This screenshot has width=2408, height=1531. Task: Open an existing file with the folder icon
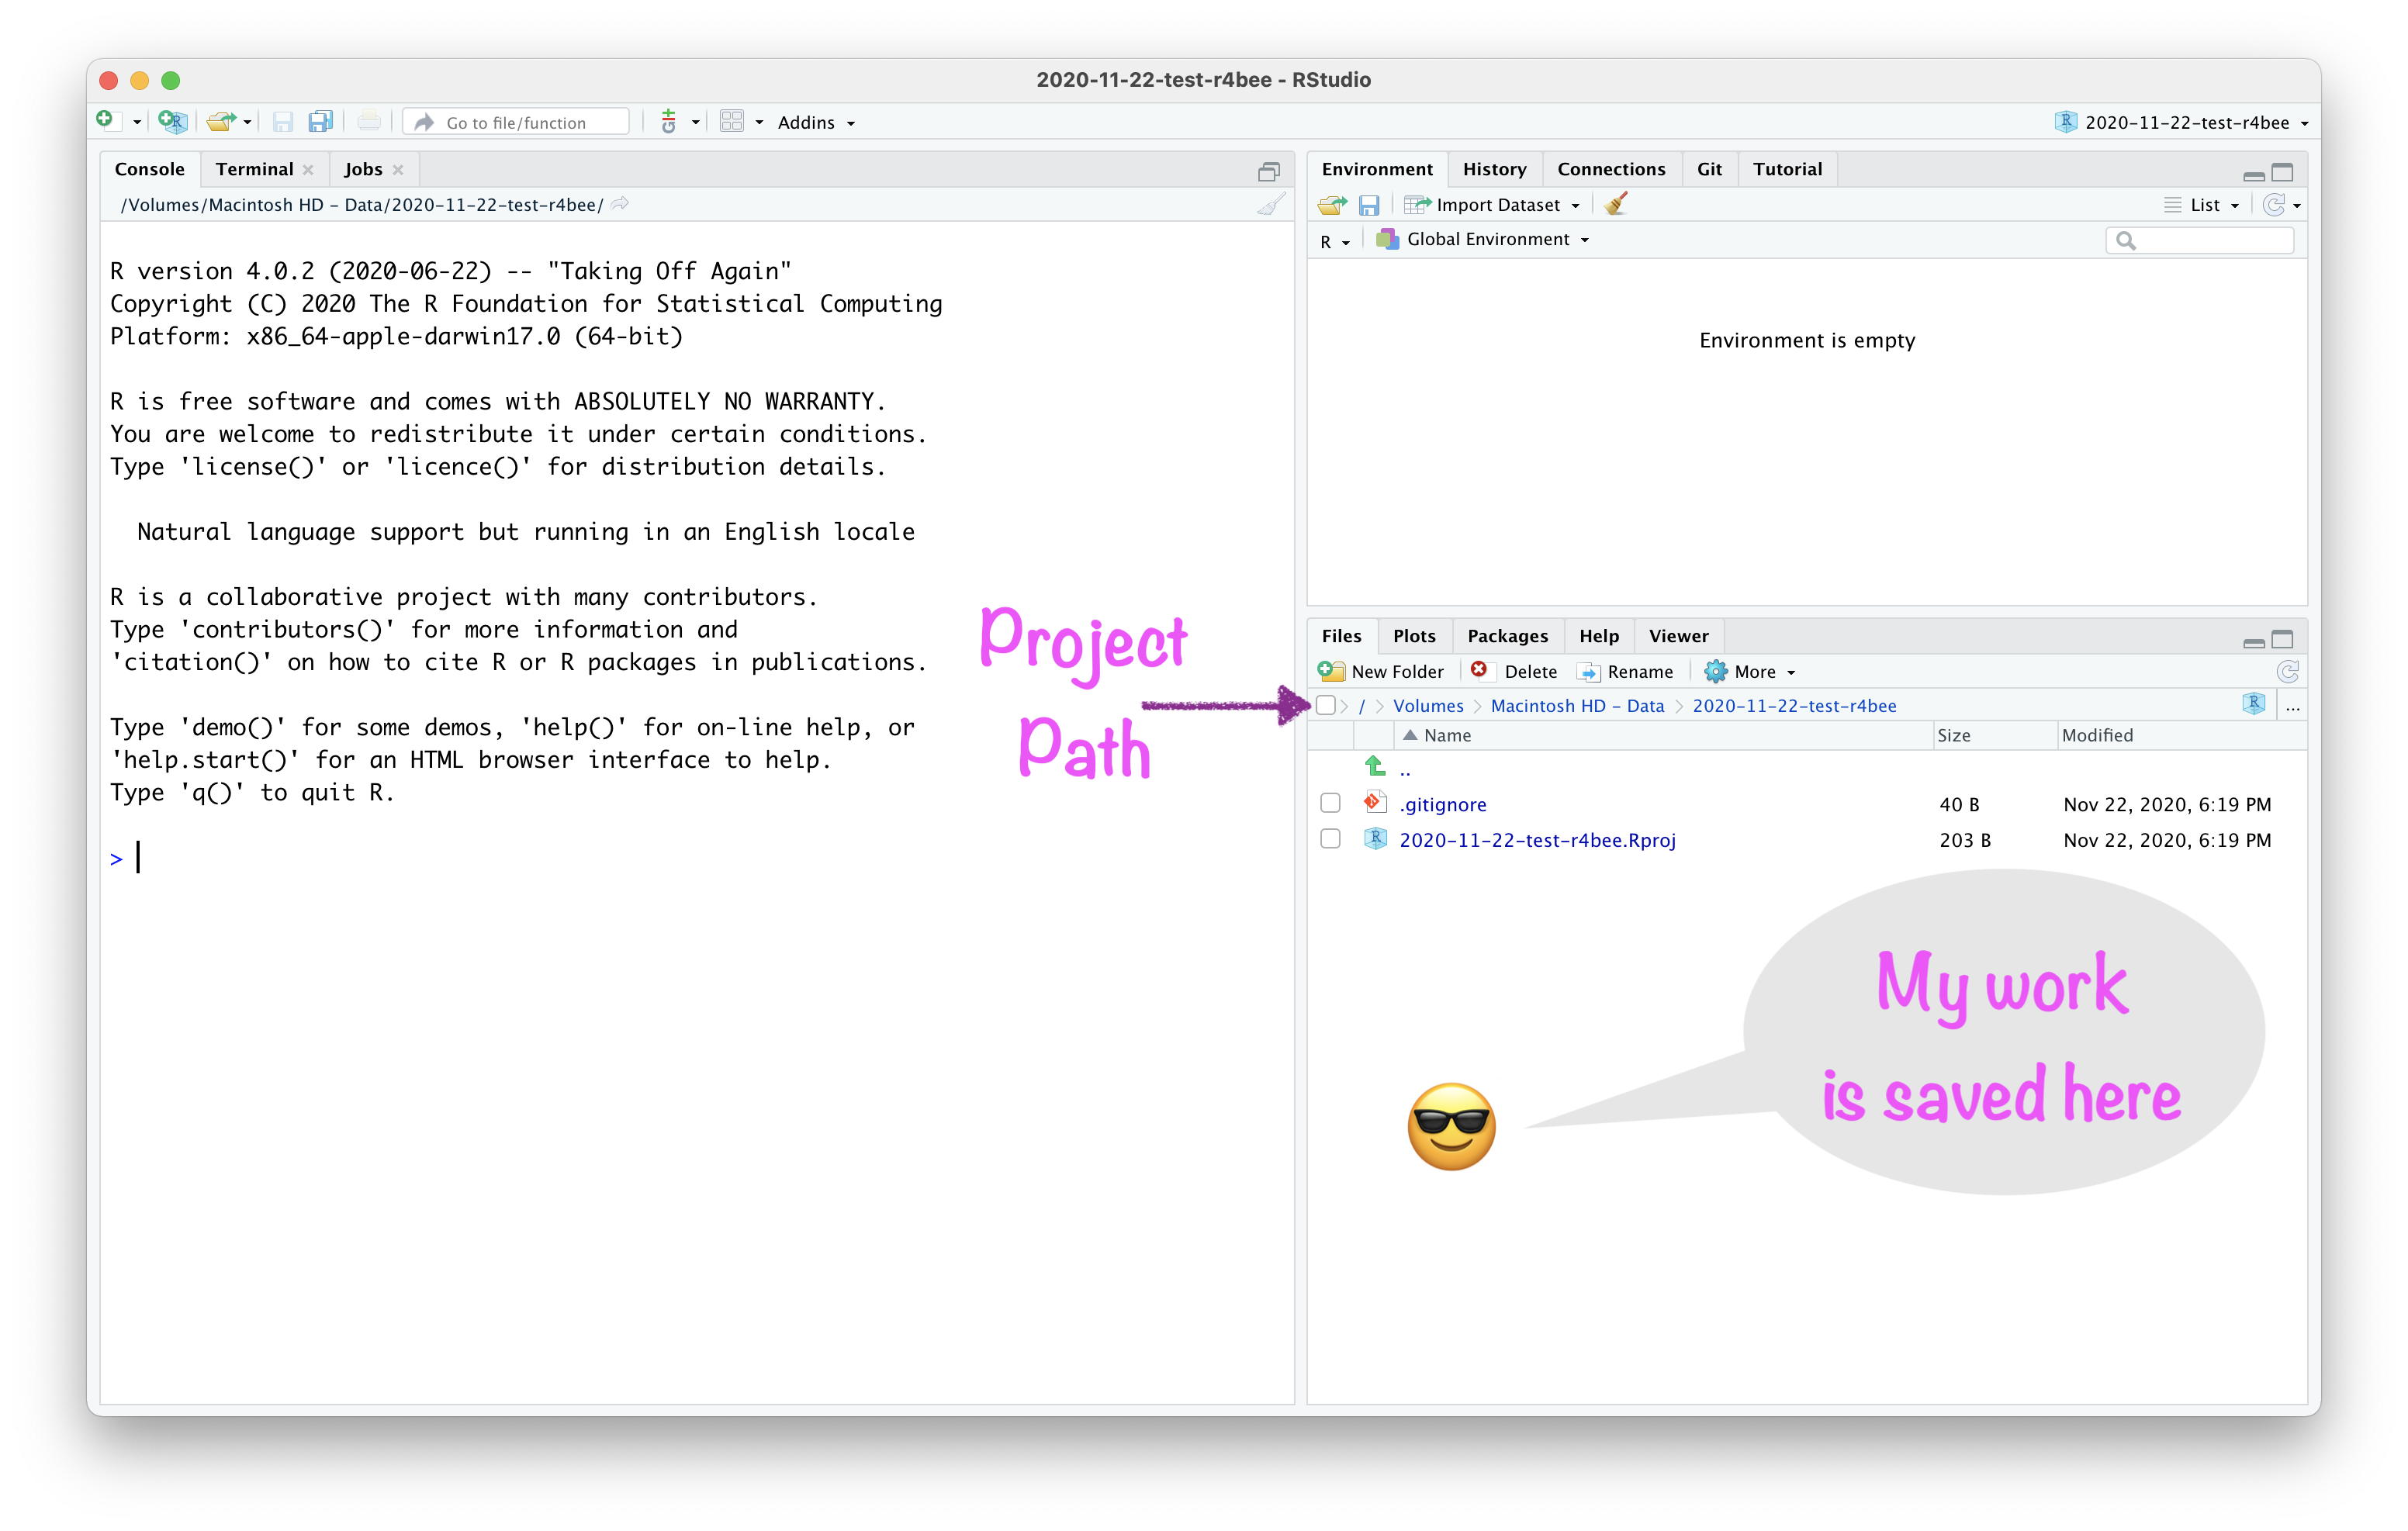click(x=221, y=122)
